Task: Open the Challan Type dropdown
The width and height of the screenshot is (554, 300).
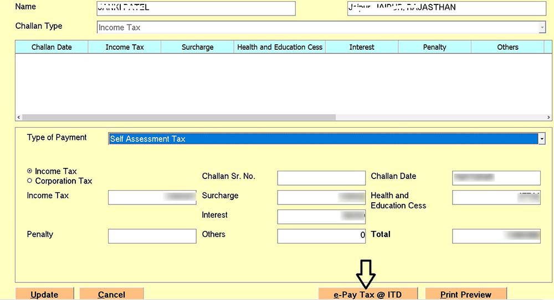Action: 542,28
